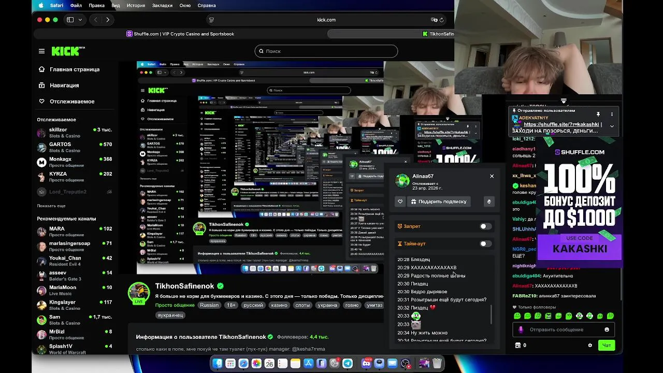The width and height of the screenshot is (663, 373).
Task: Click the user message history scrollbar
Action: (491, 314)
